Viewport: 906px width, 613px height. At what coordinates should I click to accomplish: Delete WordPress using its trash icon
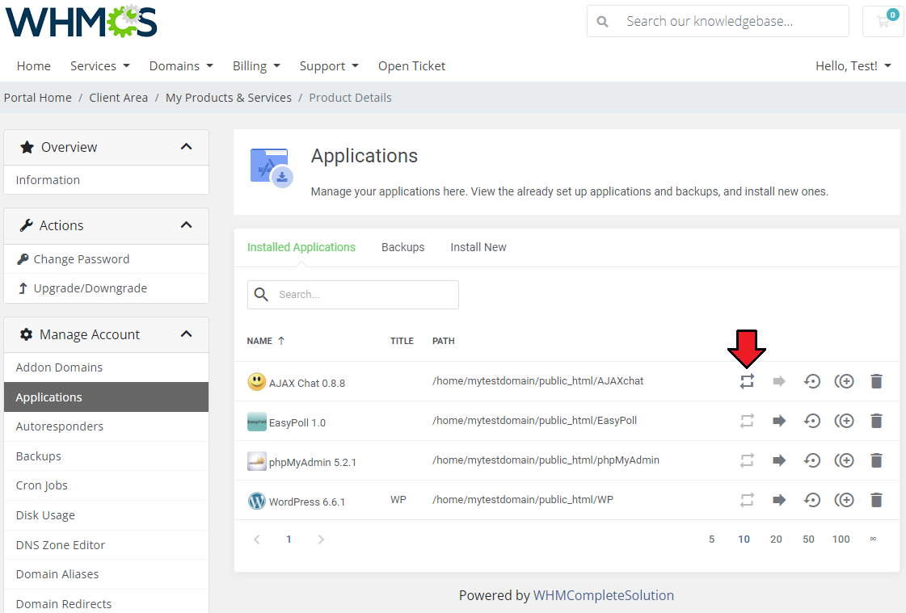877,500
